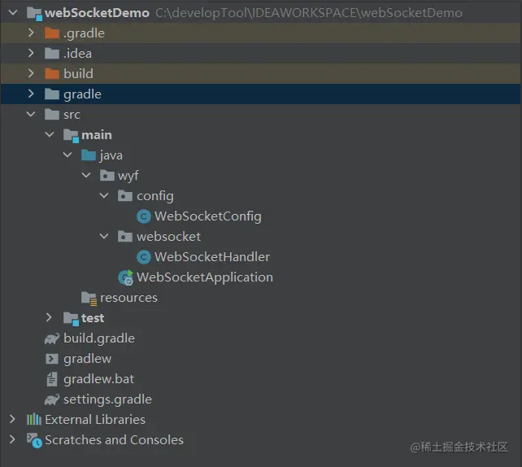Select the gradle folder row
522x467 pixels.
pyautogui.click(x=82, y=94)
